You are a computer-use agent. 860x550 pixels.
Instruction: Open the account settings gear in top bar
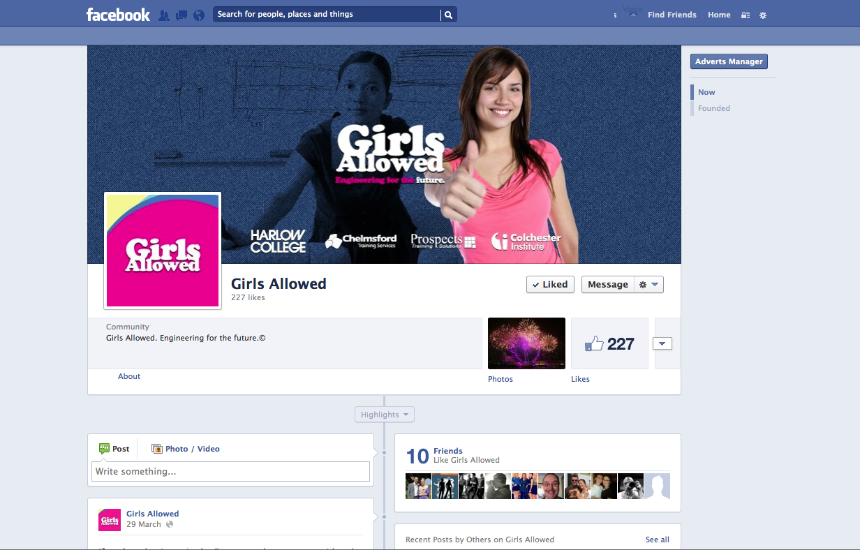coord(763,15)
